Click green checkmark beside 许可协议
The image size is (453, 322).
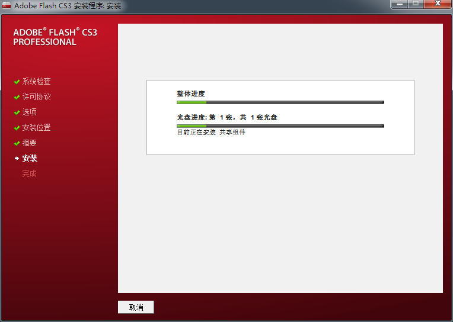click(x=17, y=97)
